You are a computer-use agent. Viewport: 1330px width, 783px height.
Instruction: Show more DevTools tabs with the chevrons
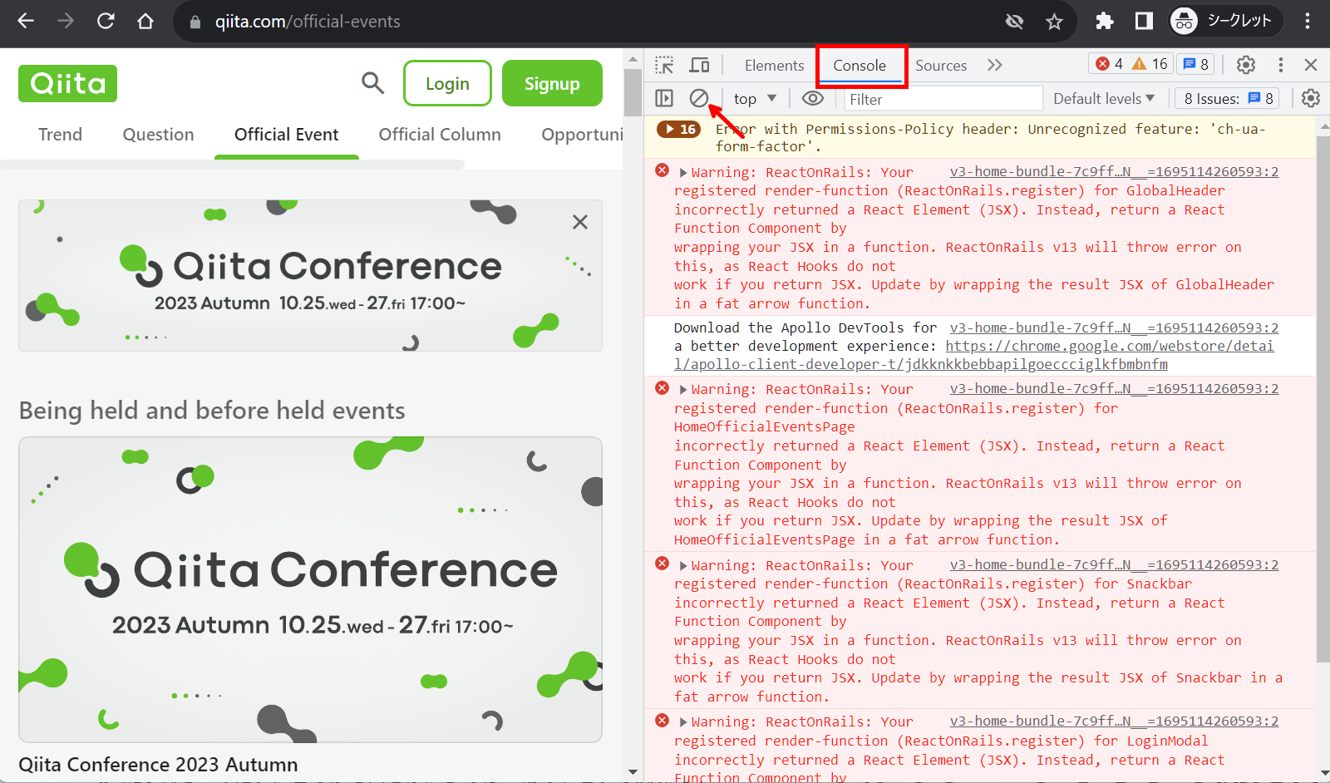[995, 65]
